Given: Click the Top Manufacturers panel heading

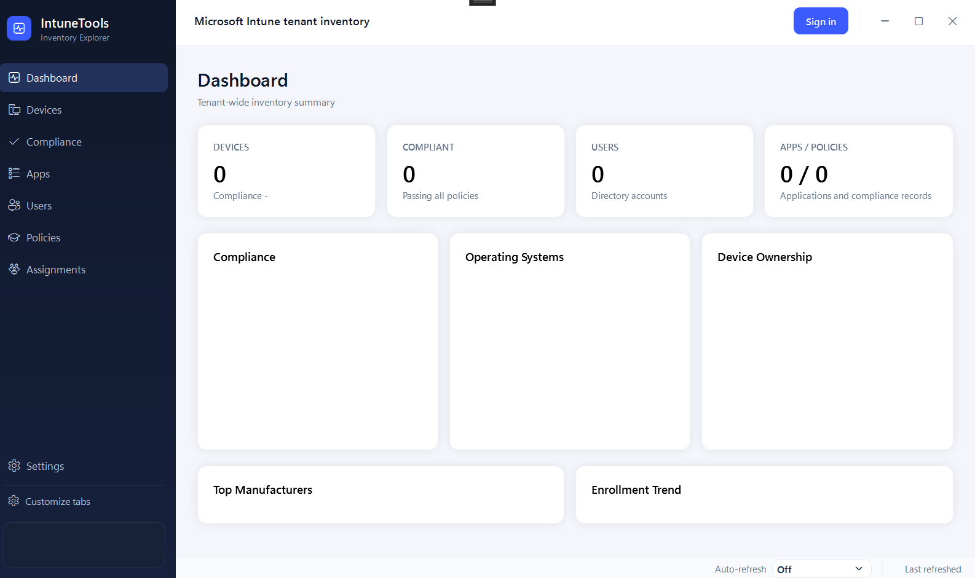Looking at the screenshot, I should click(262, 490).
